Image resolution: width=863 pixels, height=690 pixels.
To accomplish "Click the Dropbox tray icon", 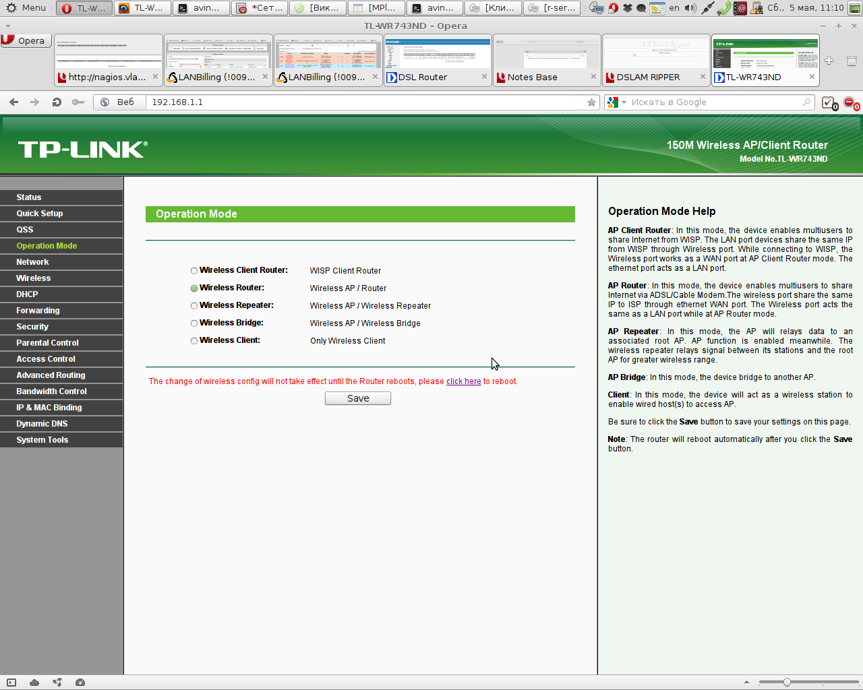I will pos(627,8).
